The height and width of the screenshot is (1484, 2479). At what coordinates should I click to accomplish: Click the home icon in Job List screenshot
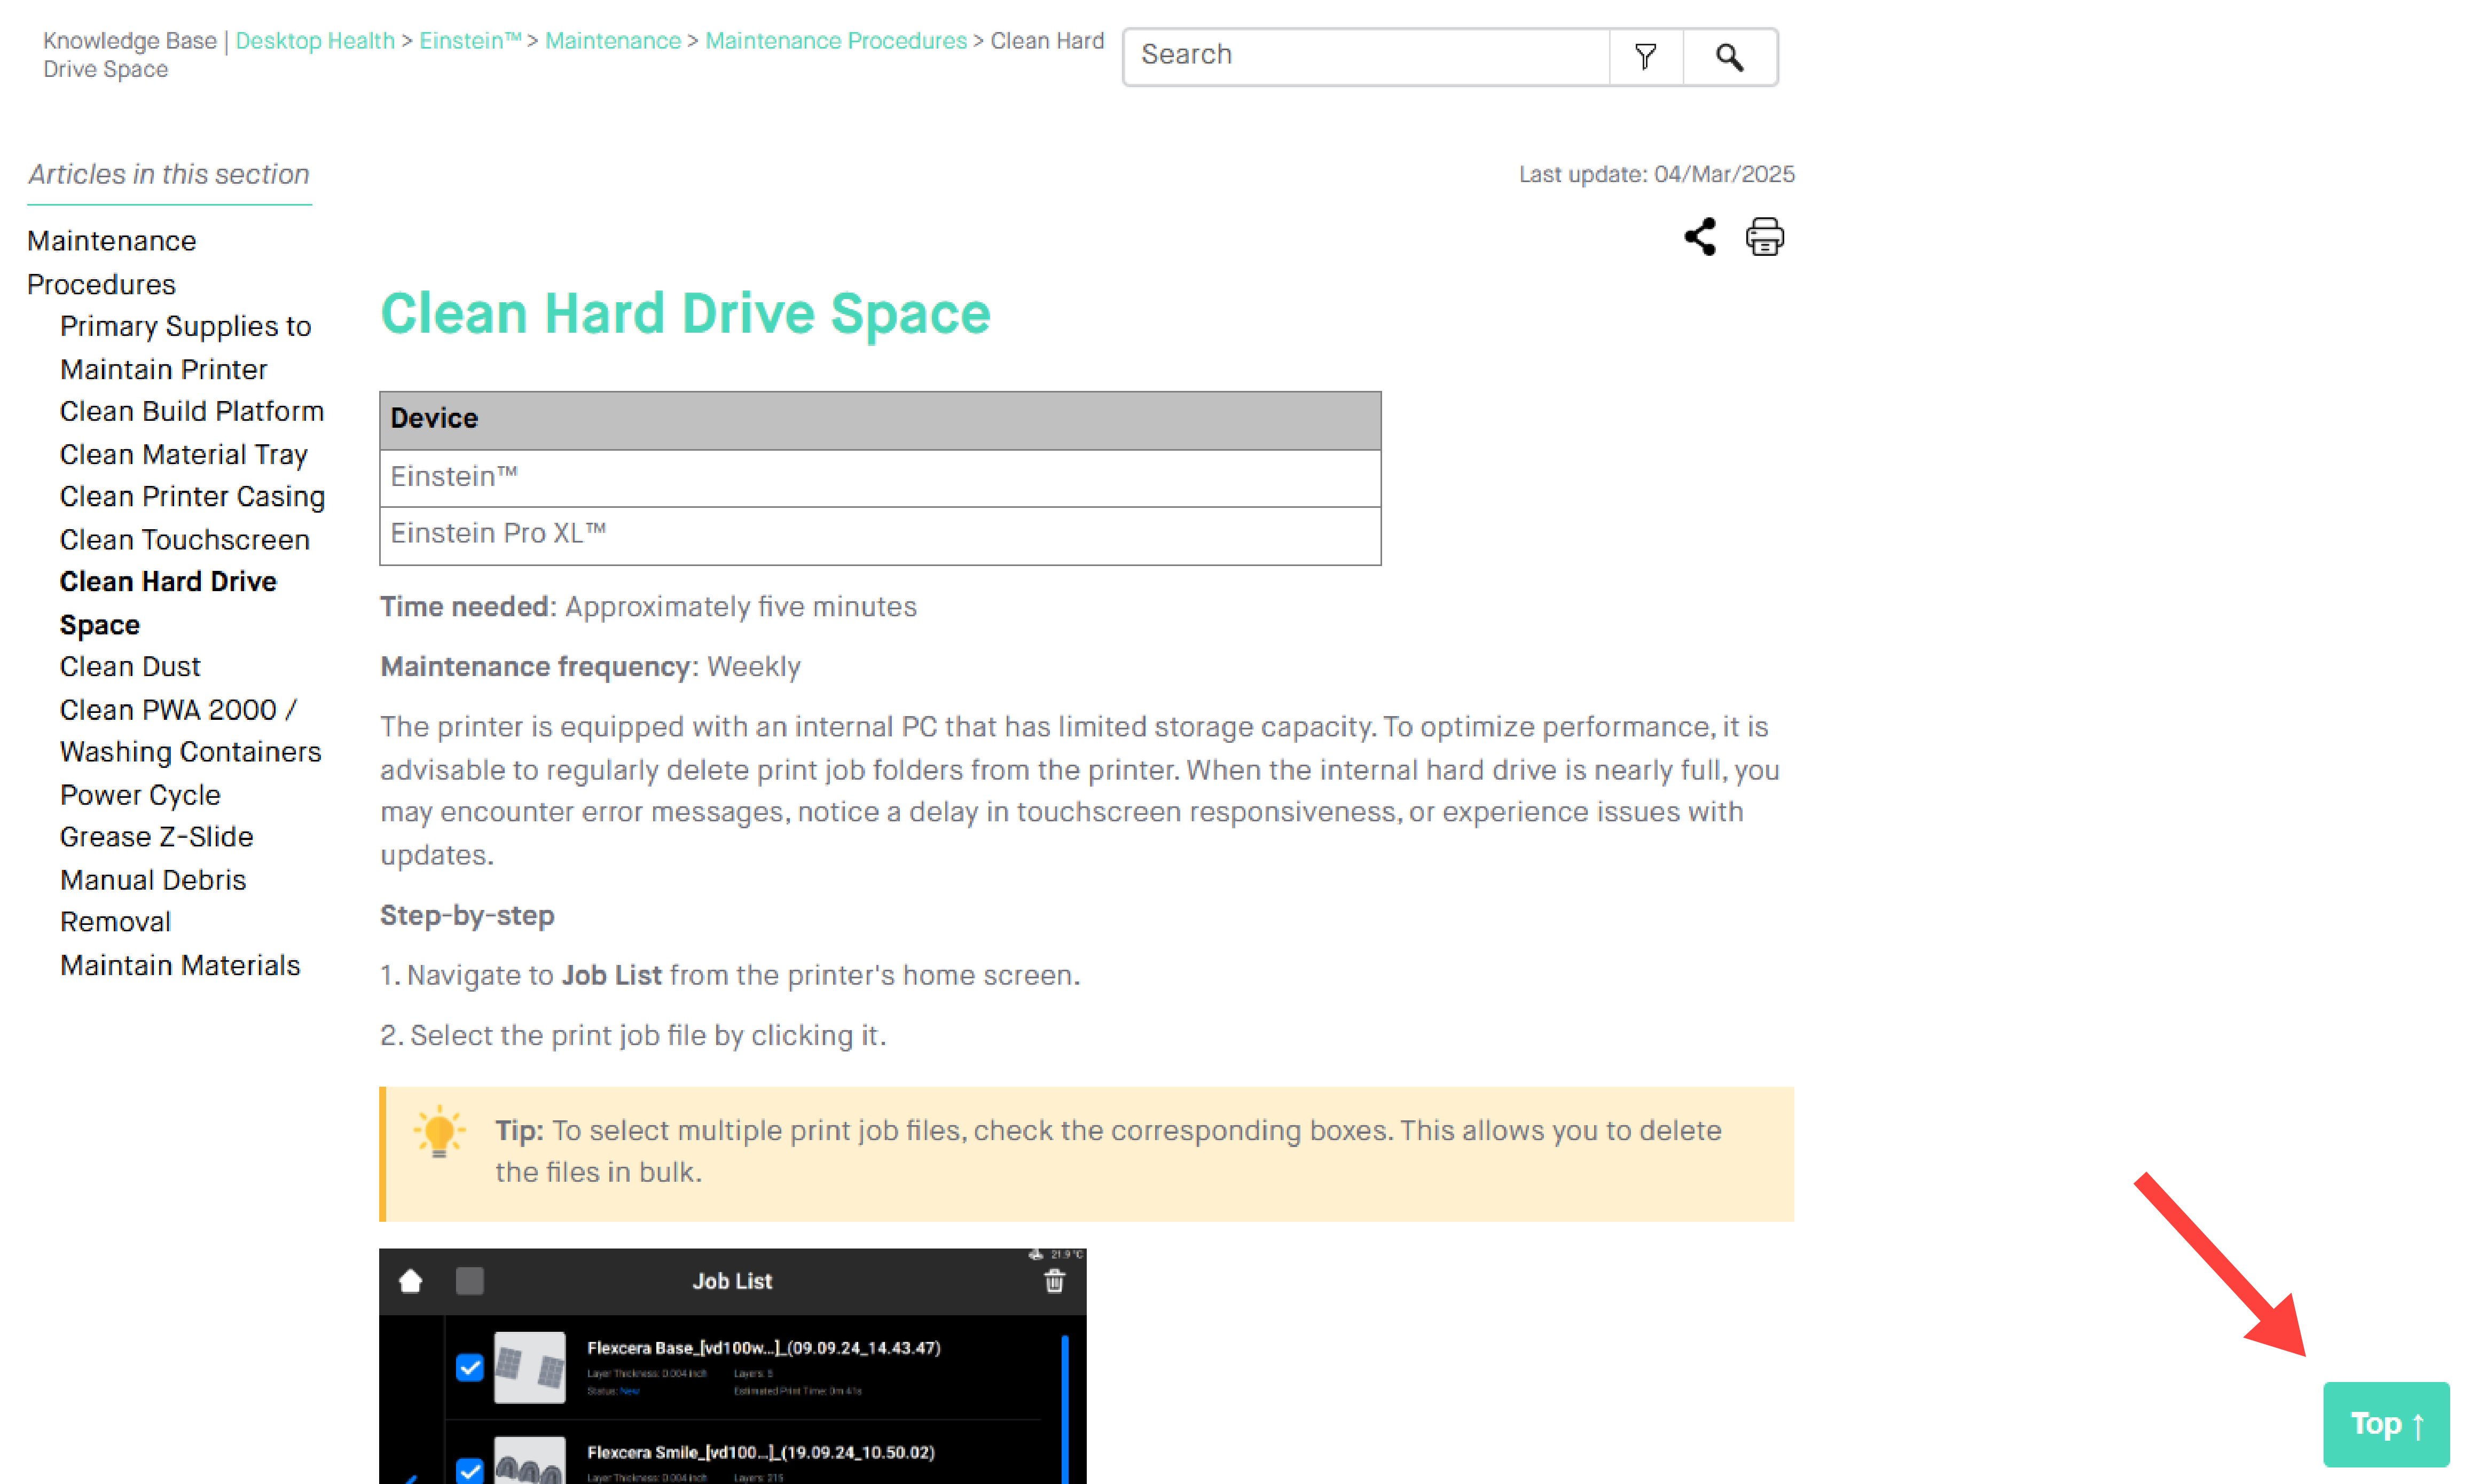pyautogui.click(x=410, y=1281)
